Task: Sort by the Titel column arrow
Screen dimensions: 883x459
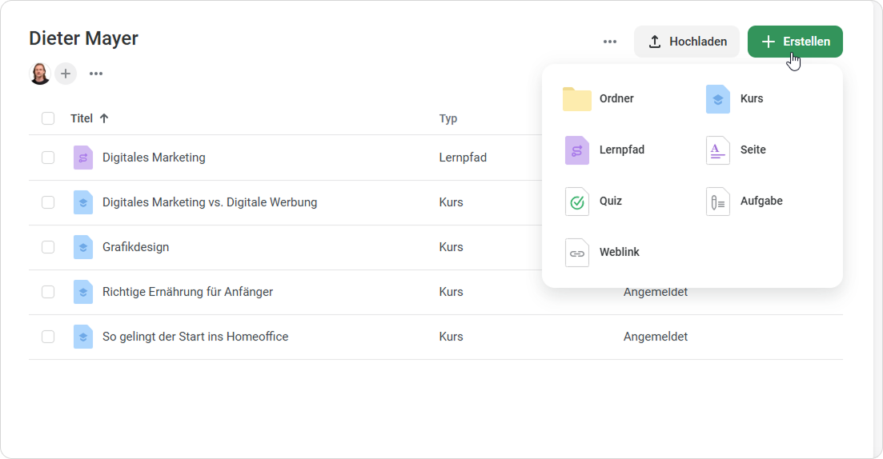Action: click(104, 118)
